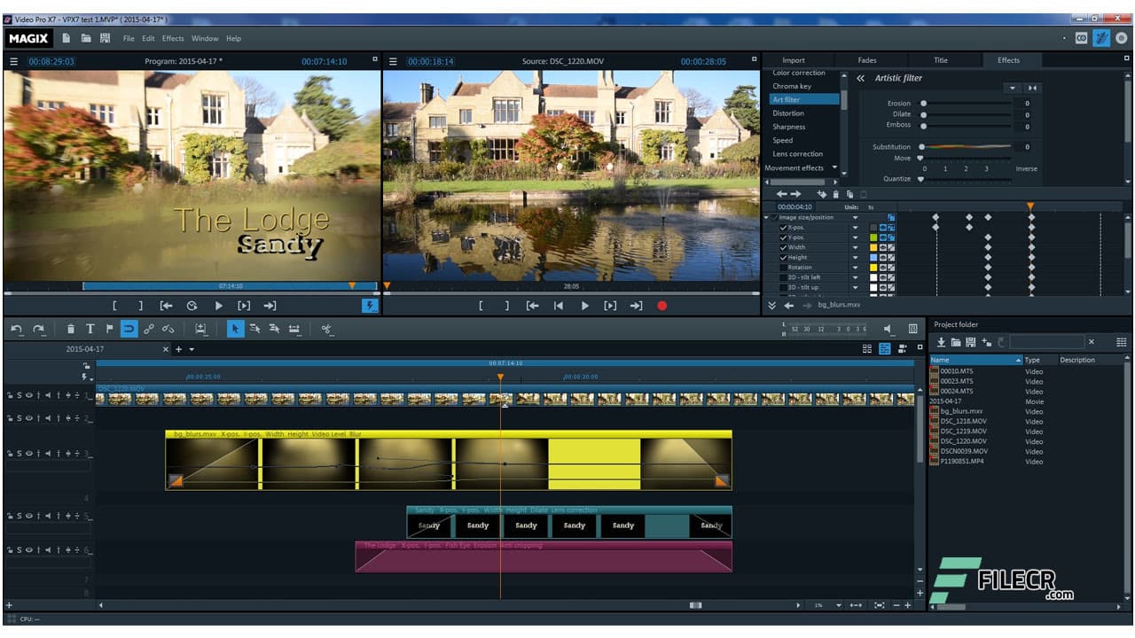Select the Title tool (T) icon
The width and height of the screenshot is (1135, 638).
click(x=90, y=329)
